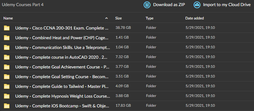This screenshot has width=254, height=111.
Task: Sort files by Date added header
Action: click(194, 18)
